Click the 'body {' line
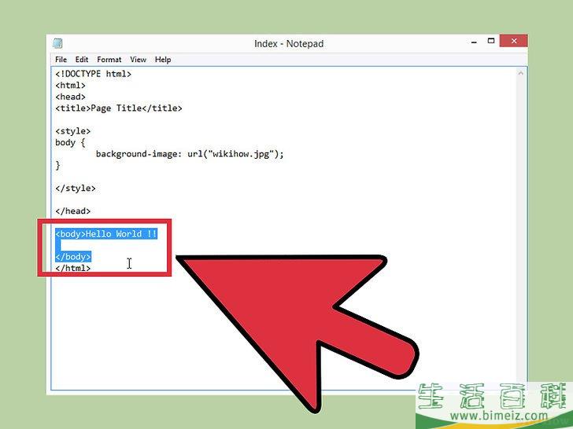 point(70,143)
